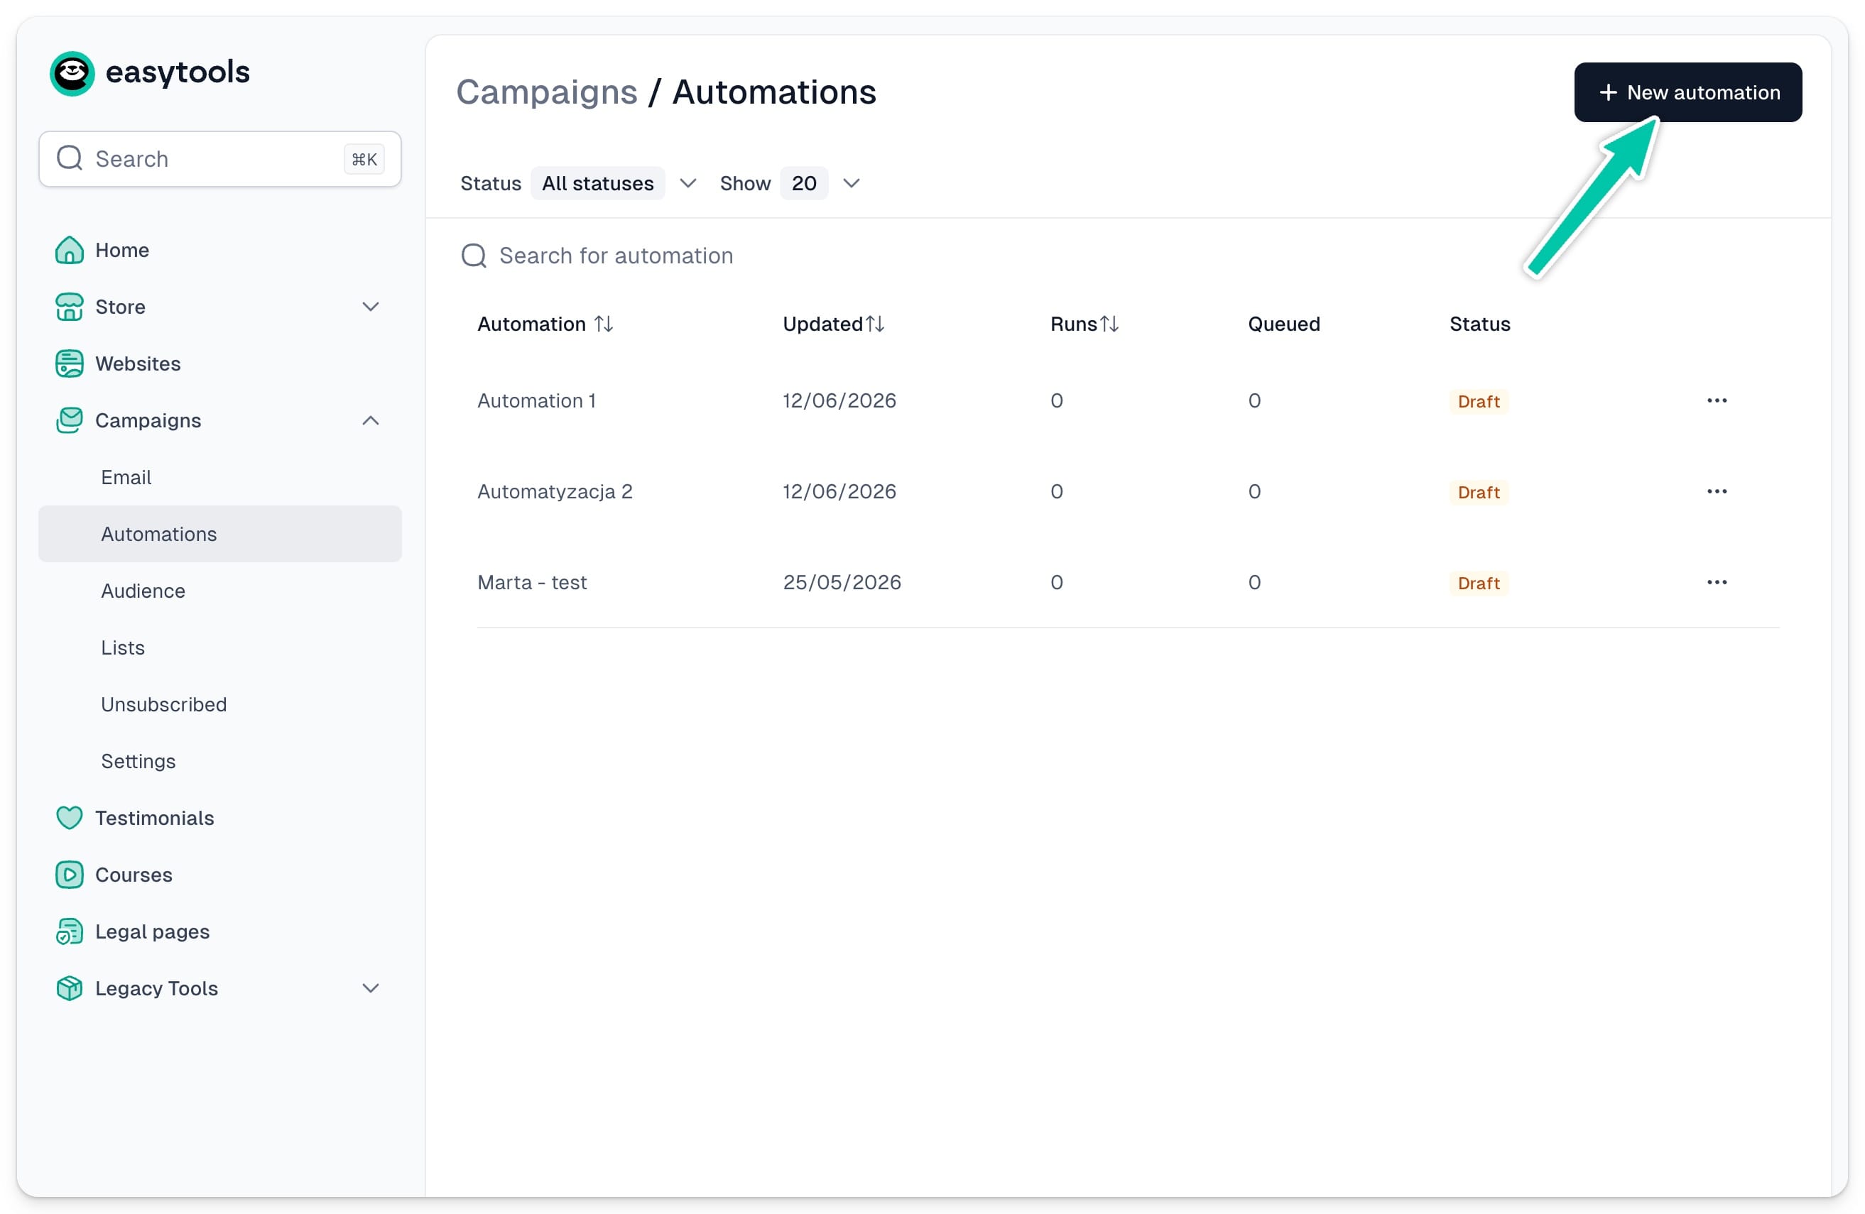This screenshot has width=1865, height=1214.
Task: Click Draft badge of Marta - test
Action: pos(1479,583)
